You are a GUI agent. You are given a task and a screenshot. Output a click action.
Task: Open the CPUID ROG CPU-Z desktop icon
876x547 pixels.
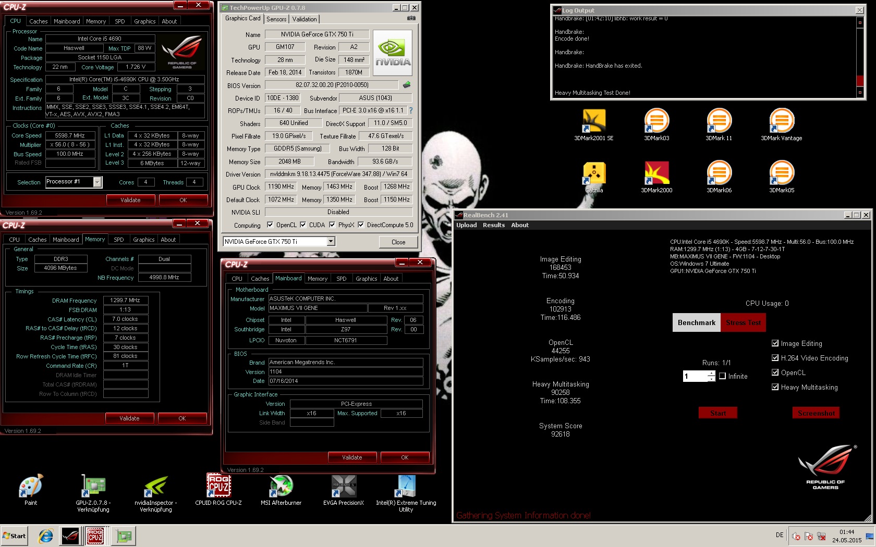[218, 490]
